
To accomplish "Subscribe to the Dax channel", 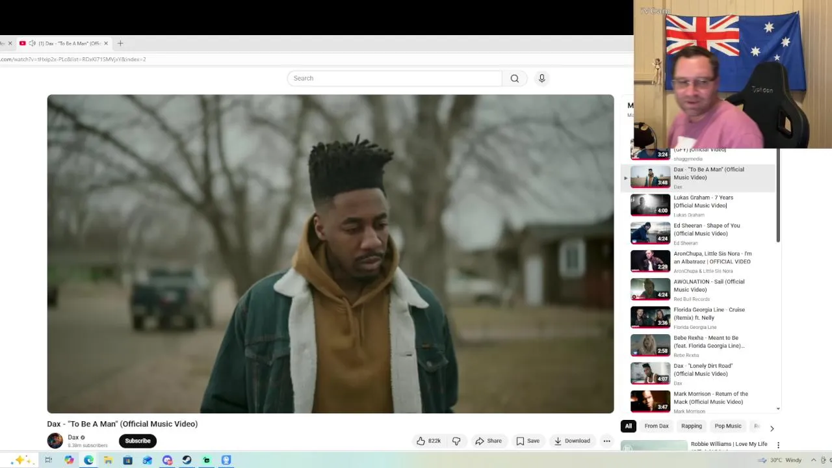I will pyautogui.click(x=138, y=441).
